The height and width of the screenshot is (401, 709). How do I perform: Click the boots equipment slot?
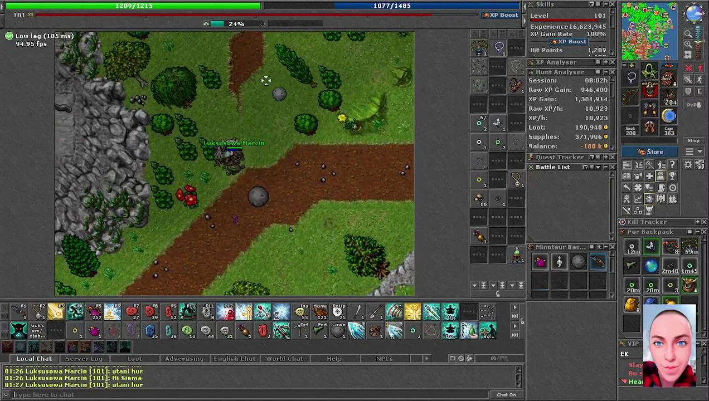[650, 128]
